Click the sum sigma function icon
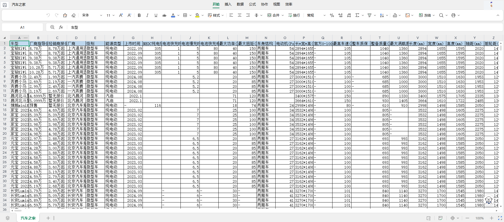This screenshot has height=222, width=504. pos(357,15)
